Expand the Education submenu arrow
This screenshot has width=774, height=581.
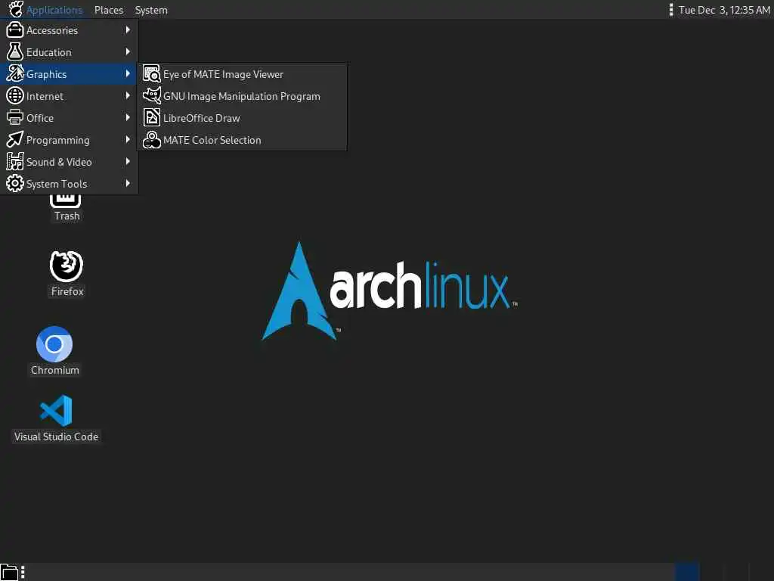pyautogui.click(x=128, y=51)
